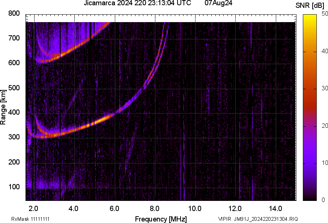Screen dimensions: 328x223
Task: Click the SNR colorbar gradient
Action: tap(310, 108)
